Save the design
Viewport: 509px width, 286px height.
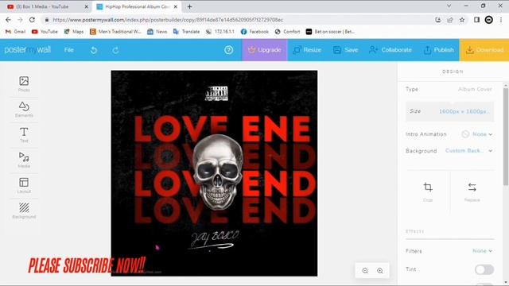[346, 50]
